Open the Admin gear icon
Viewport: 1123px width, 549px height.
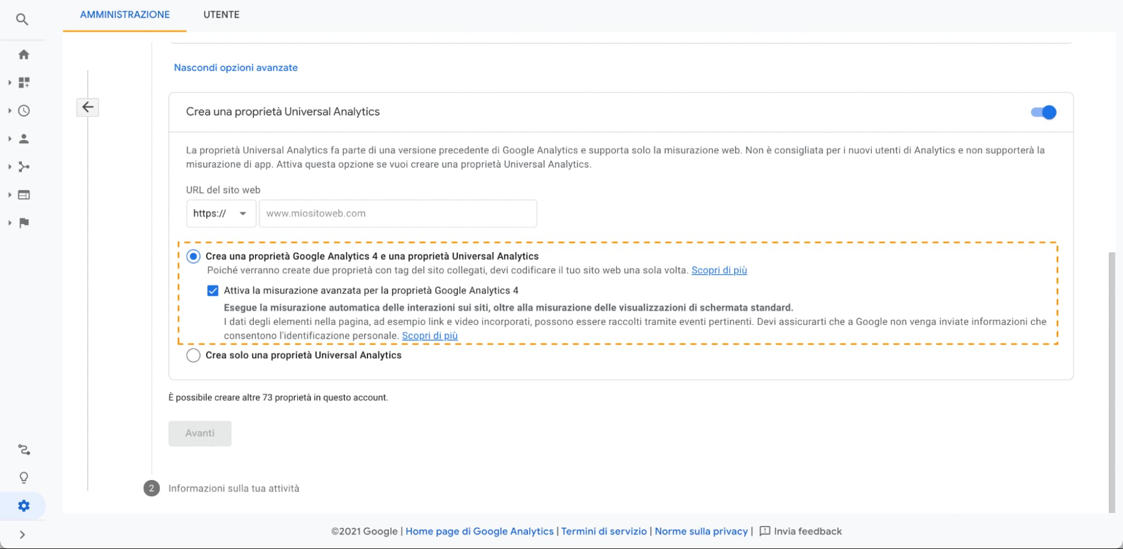[24, 506]
